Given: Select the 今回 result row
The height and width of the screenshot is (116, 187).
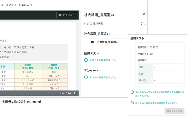Looking at the screenshot, I should point(160,67).
